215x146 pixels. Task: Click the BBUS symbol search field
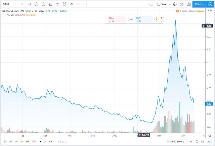point(10,4)
